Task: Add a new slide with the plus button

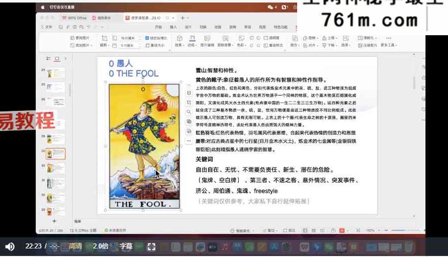Action: click(x=54, y=221)
